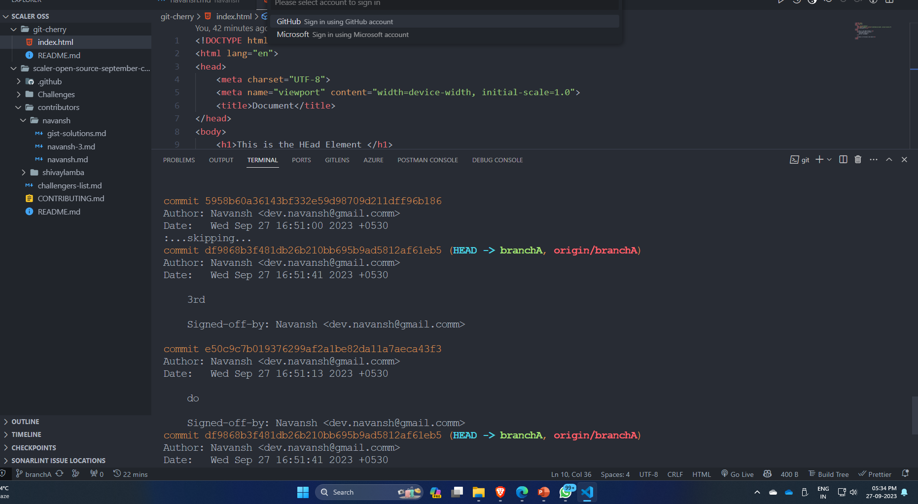
Task: Sync changes using the status bar refresh icon
Action: [x=60, y=474]
